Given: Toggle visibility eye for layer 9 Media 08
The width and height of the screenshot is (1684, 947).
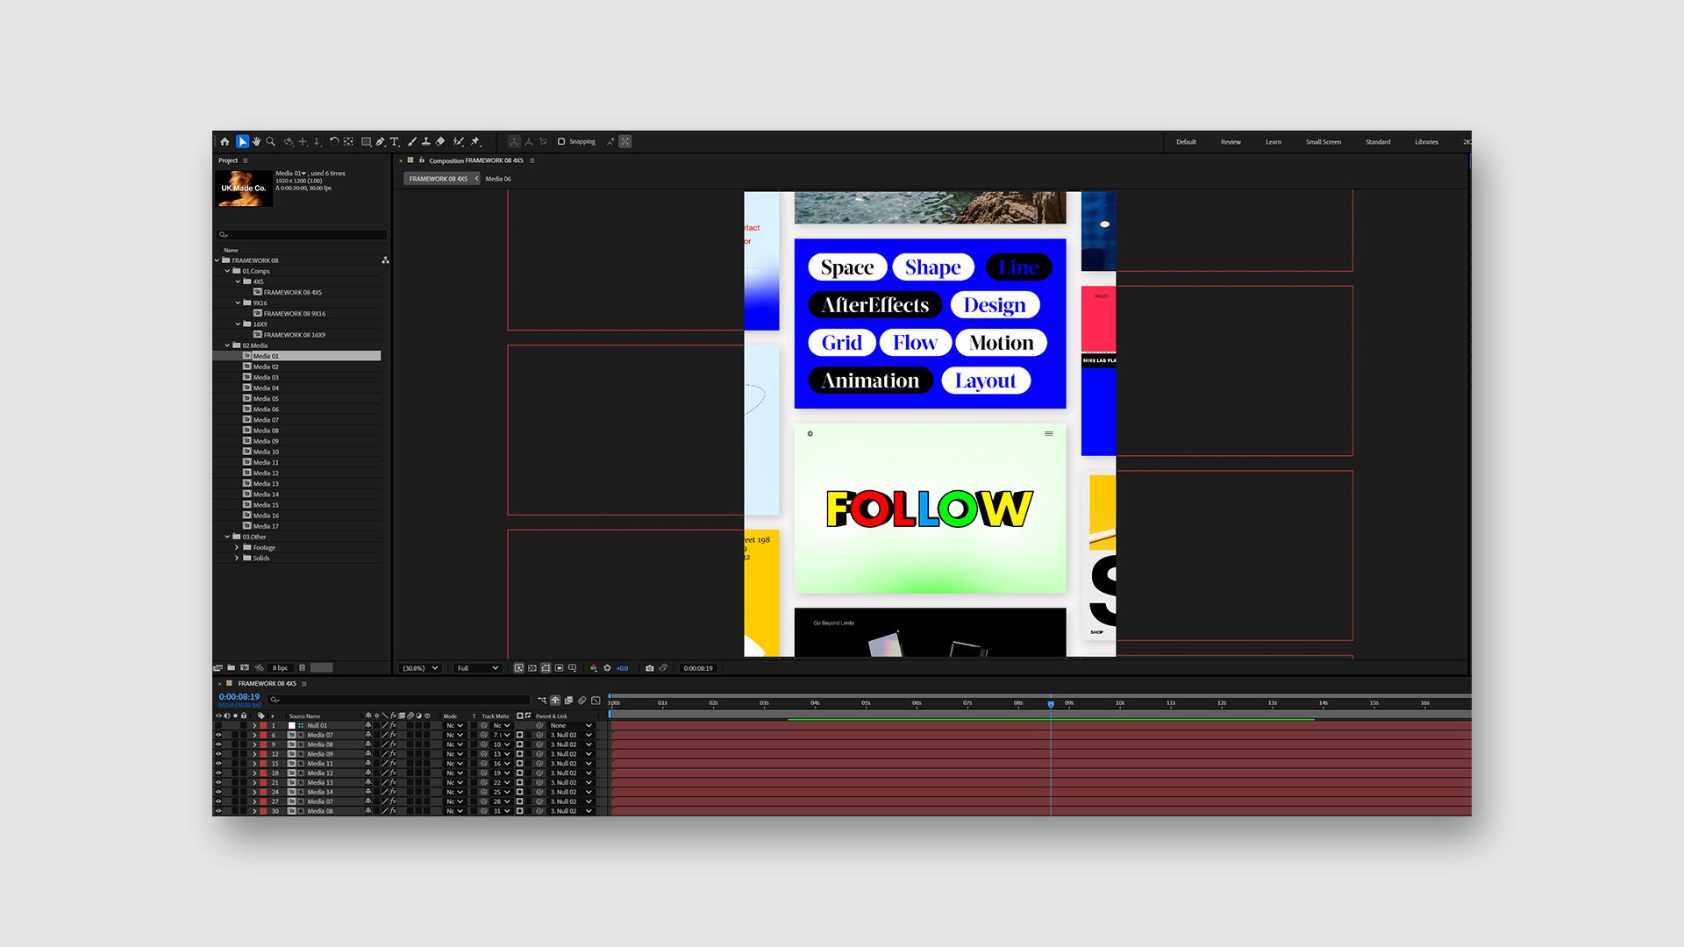Looking at the screenshot, I should [x=218, y=744].
